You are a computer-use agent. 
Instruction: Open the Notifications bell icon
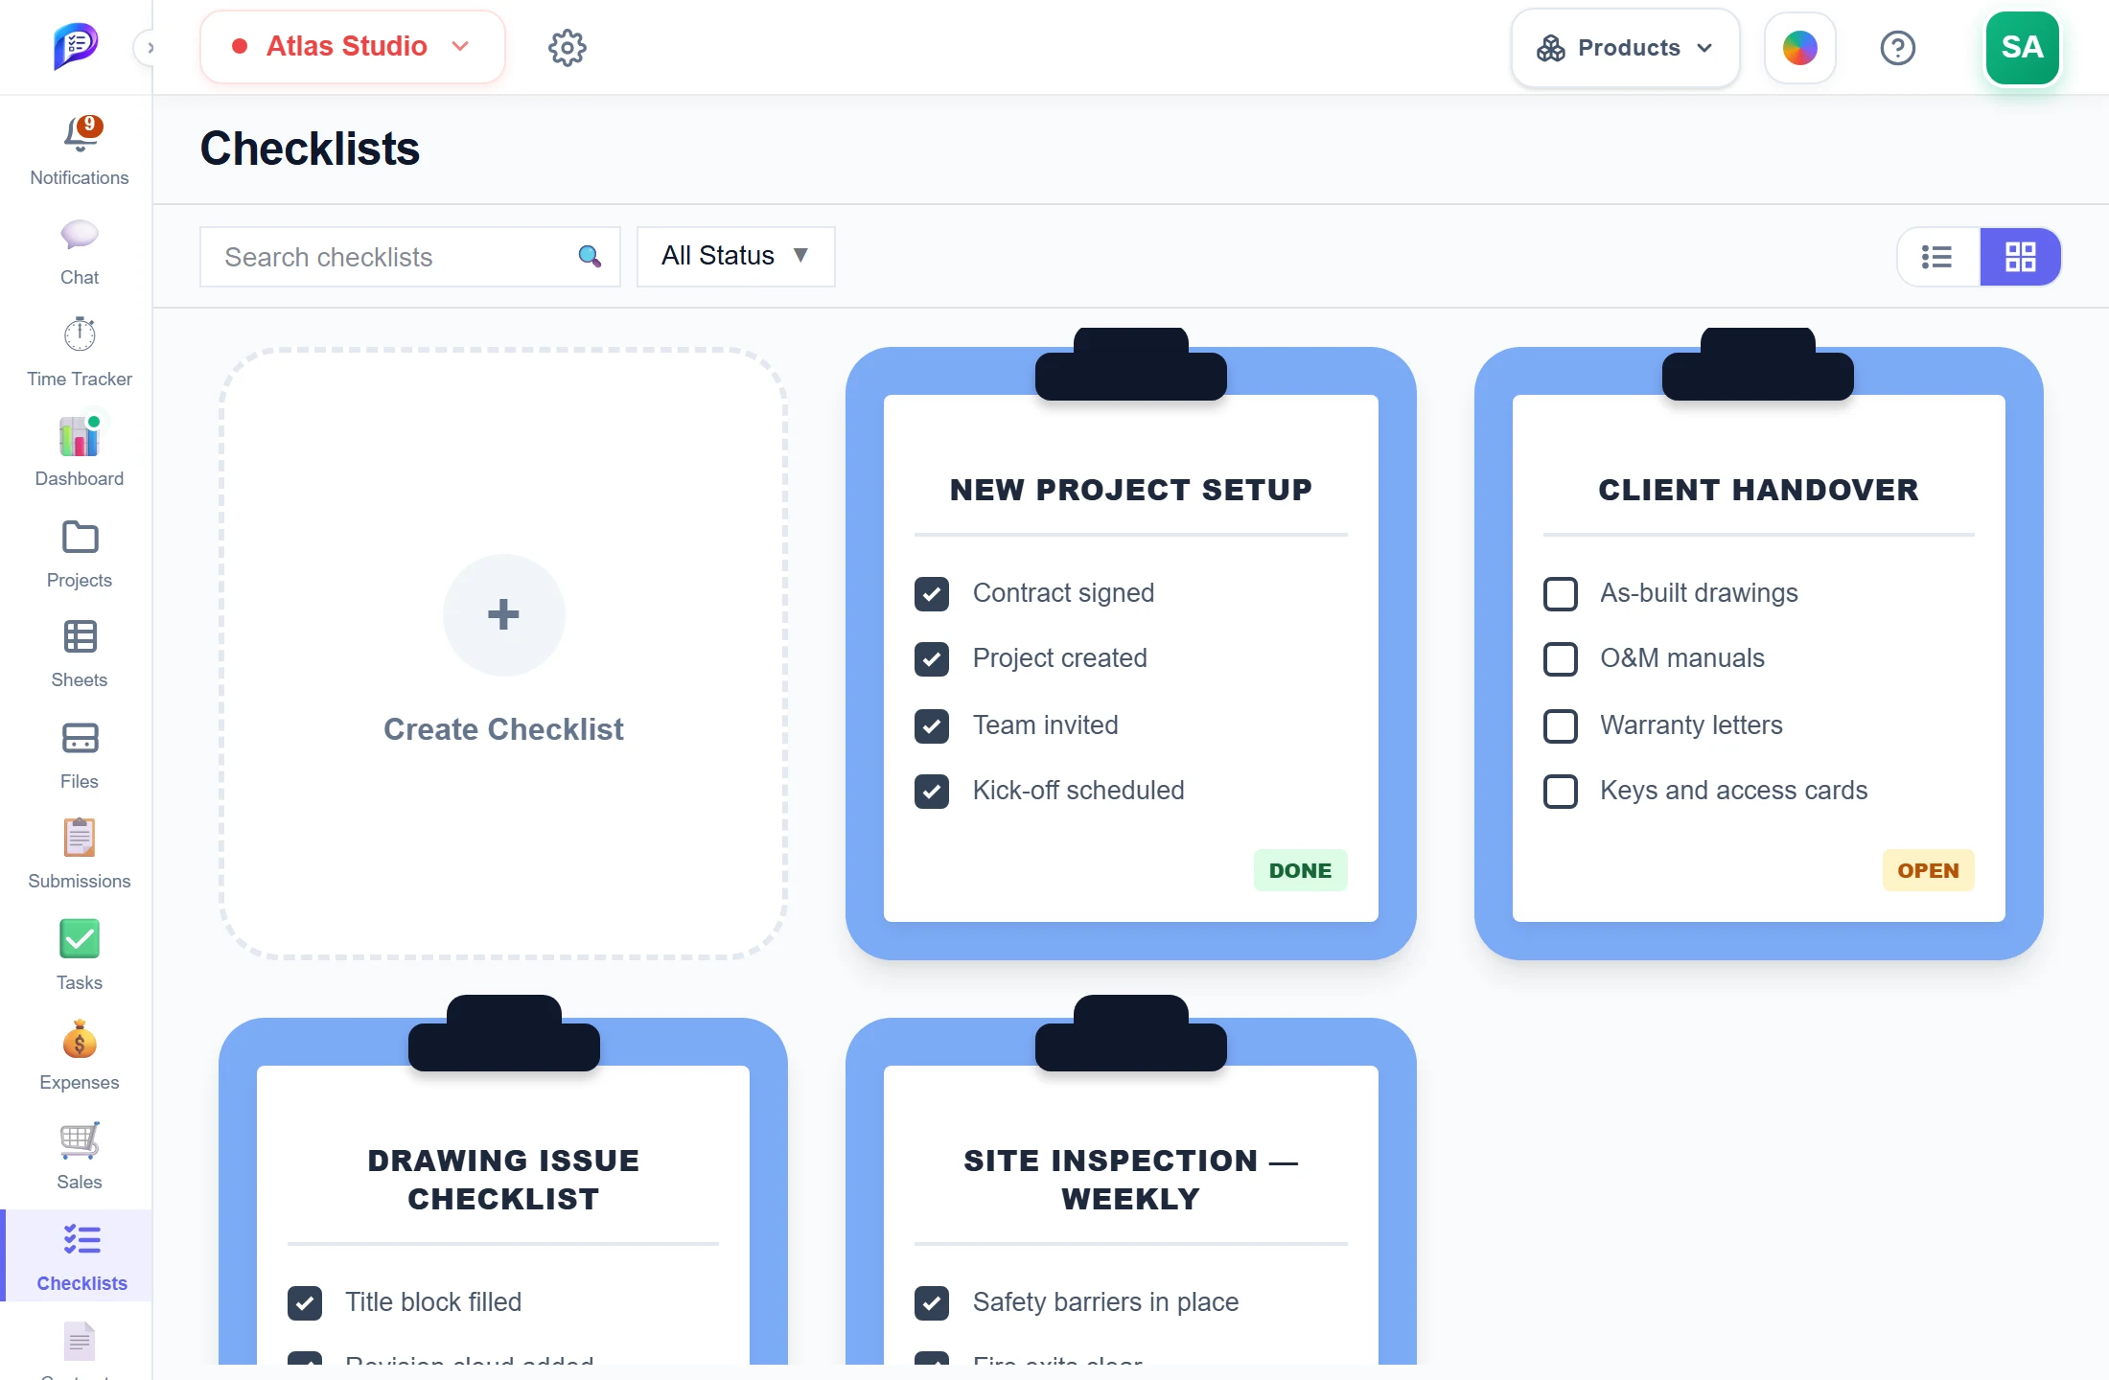click(x=81, y=134)
